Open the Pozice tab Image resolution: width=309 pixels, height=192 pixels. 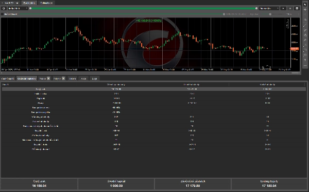point(44,79)
